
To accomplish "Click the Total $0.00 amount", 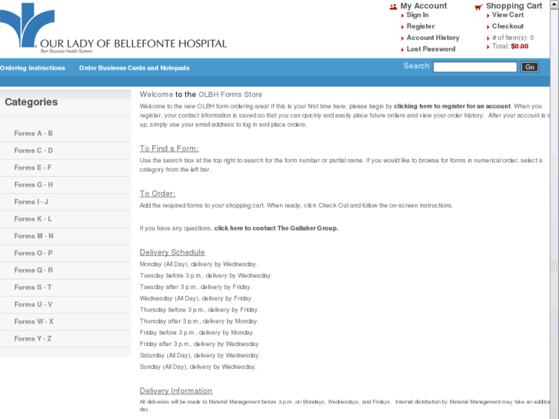I will tap(520, 46).
